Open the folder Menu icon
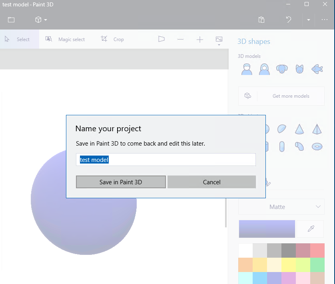 [x=11, y=20]
